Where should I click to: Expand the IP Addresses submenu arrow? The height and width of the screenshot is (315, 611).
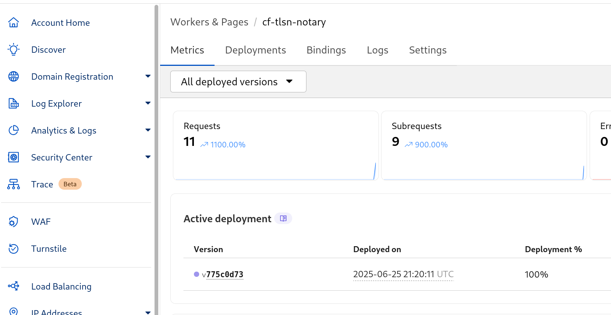point(148,312)
